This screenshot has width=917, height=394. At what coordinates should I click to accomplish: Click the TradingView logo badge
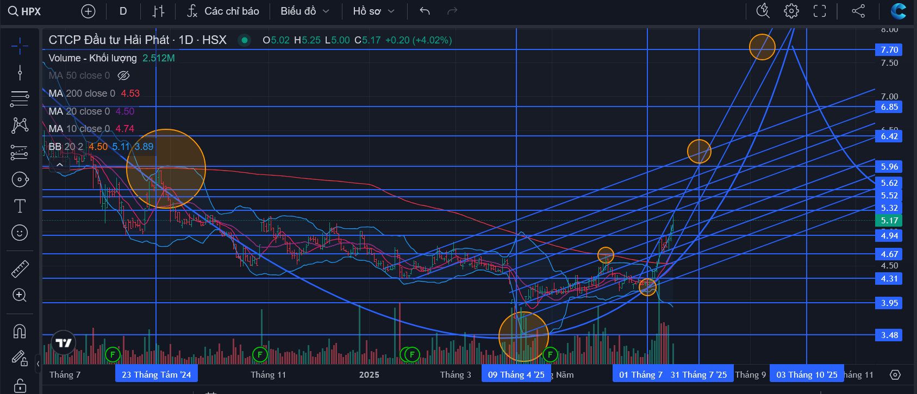(64, 343)
